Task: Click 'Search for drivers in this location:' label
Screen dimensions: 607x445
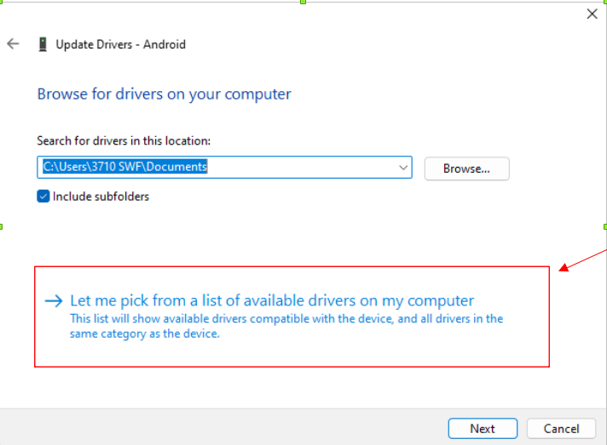Action: pyautogui.click(x=124, y=141)
